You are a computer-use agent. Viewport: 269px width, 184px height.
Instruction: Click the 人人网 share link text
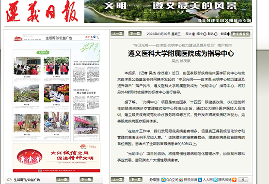coord(208,180)
